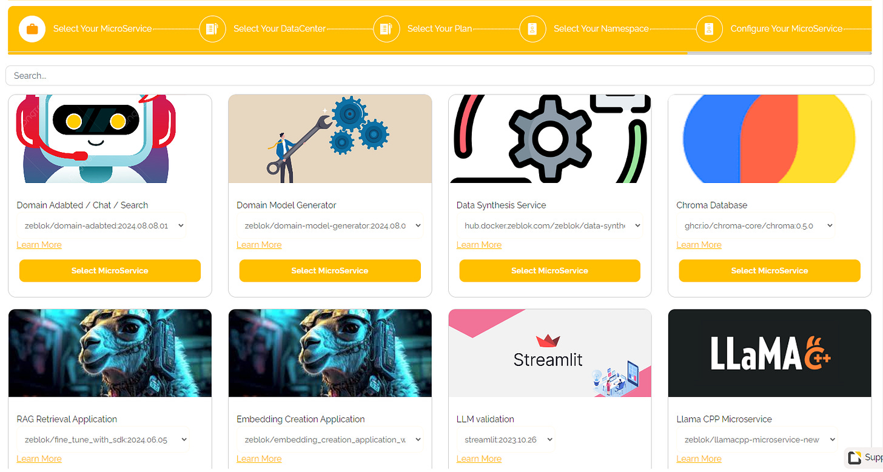
Task: Go to the Select Your DataCenter step
Action: (x=280, y=28)
